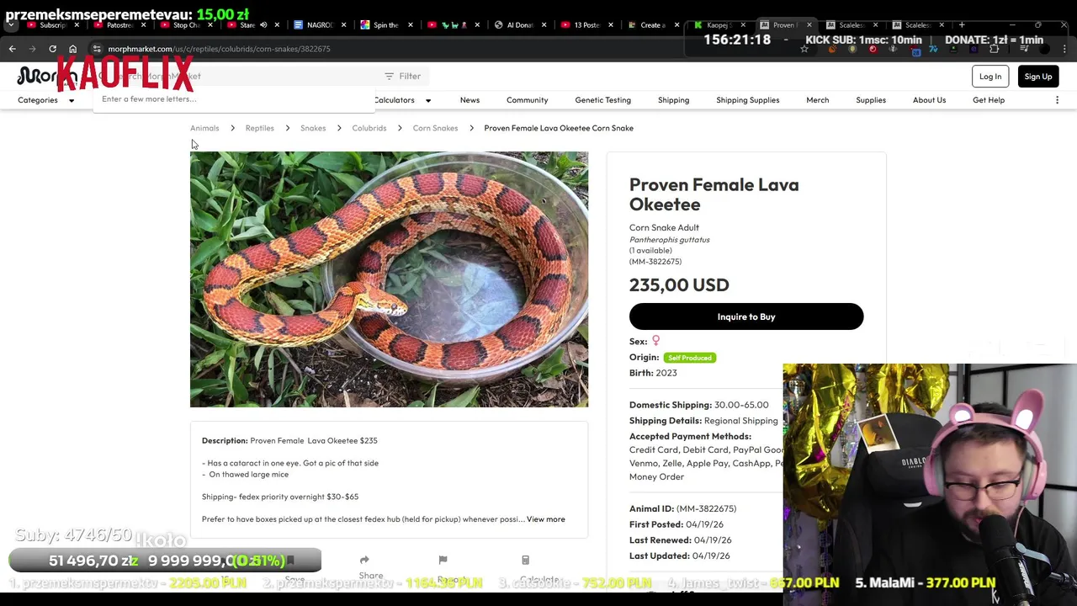Open the Share icon below the description
1077x606 pixels.
point(364,560)
